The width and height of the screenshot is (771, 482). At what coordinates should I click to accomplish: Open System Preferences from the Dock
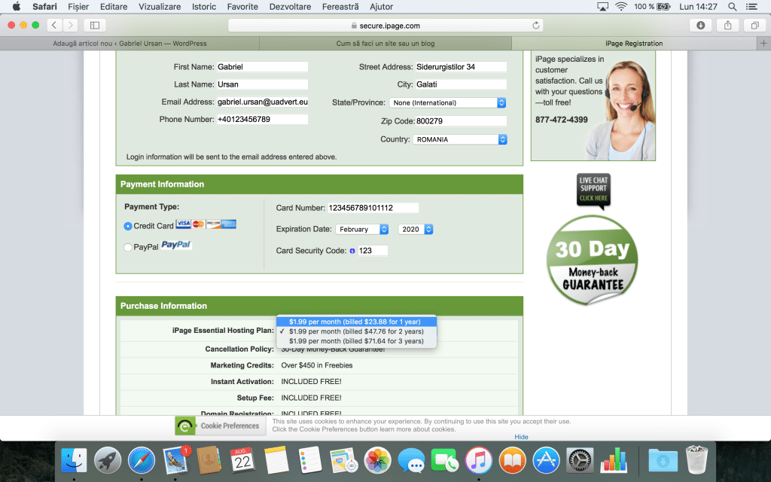[x=580, y=462]
